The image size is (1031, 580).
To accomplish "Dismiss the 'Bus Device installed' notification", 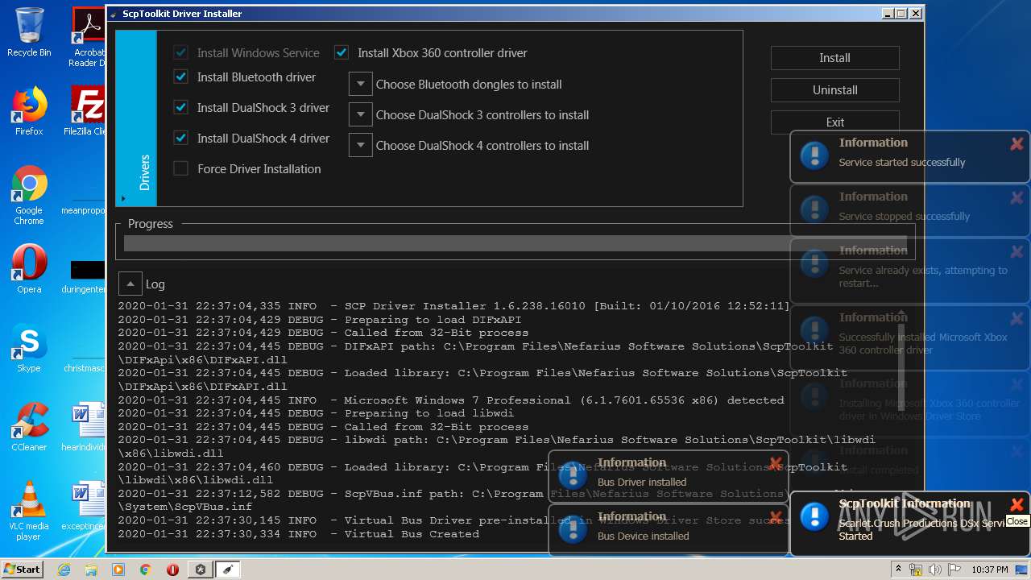I will tap(775, 517).
